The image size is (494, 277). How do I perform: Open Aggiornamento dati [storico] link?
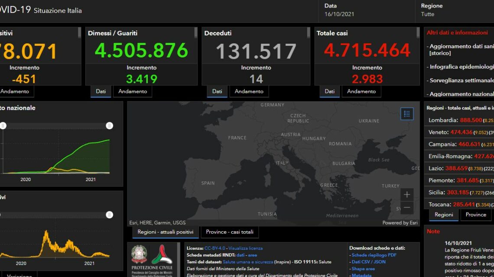[460, 50]
